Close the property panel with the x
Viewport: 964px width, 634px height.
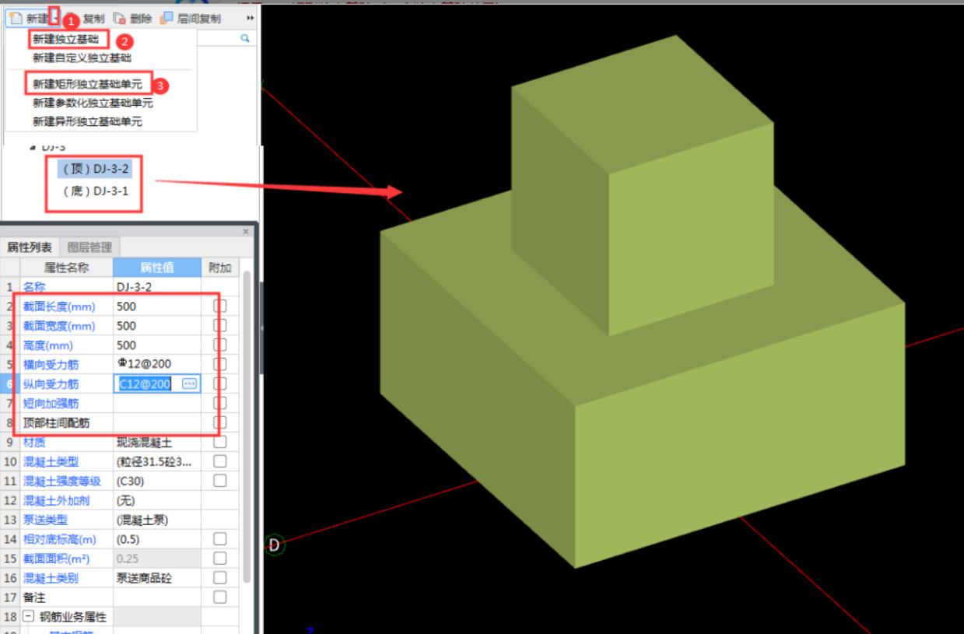pyautogui.click(x=247, y=231)
